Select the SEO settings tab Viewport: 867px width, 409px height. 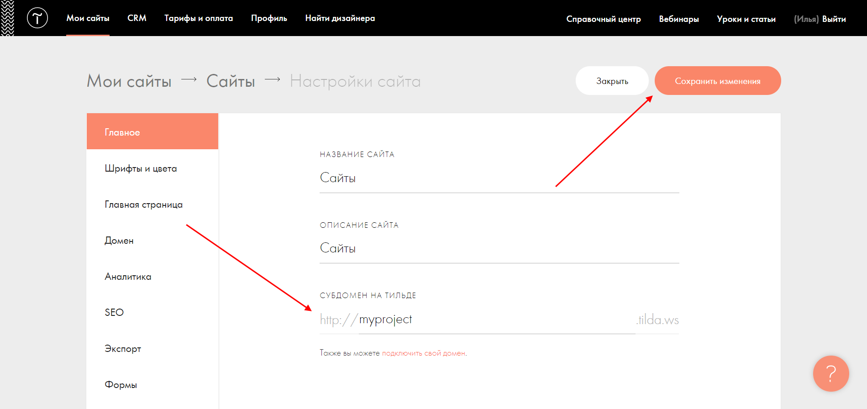(114, 313)
